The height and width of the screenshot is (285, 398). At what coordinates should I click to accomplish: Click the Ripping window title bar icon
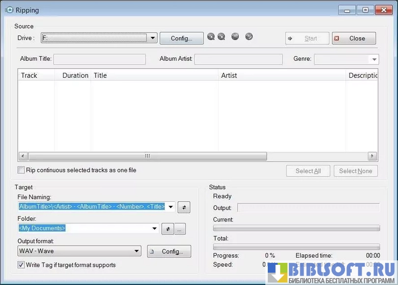[x=8, y=10]
